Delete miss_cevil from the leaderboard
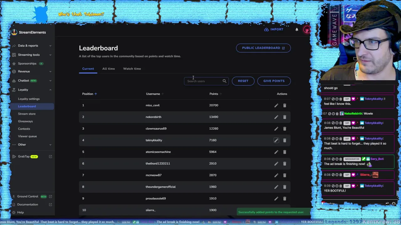401x225 pixels. click(284, 105)
